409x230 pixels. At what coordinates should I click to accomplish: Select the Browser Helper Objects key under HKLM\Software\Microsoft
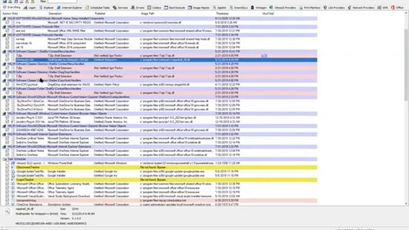click(160, 114)
